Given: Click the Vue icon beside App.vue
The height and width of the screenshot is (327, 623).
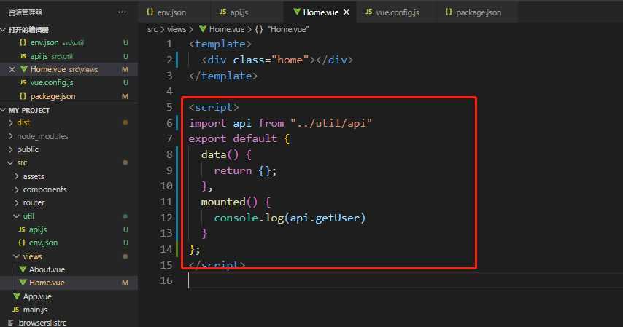Looking at the screenshot, I should [x=17, y=296].
